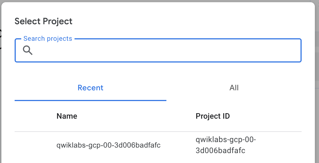Click the project ID value cell
This screenshot has width=319, height=163.
coord(226,145)
